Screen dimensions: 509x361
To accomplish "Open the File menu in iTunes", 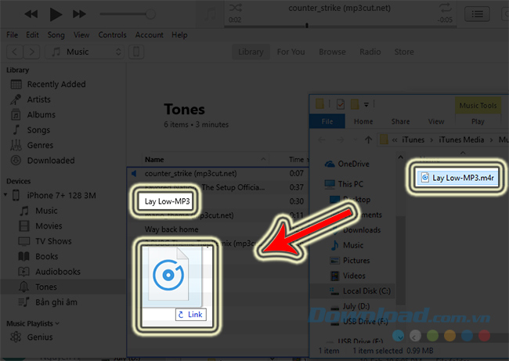I will coord(13,34).
